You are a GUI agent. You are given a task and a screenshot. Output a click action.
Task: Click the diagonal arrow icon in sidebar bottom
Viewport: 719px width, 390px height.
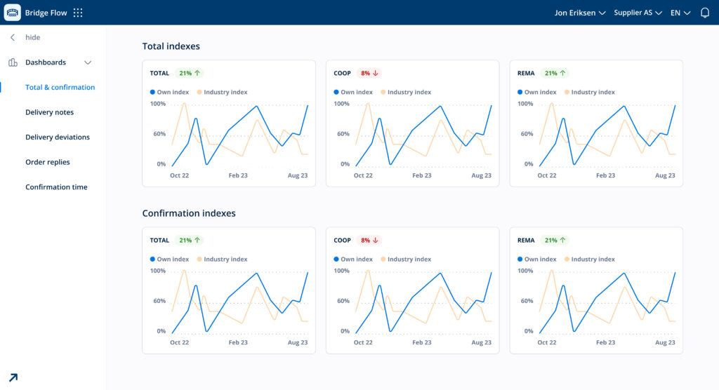point(13,377)
